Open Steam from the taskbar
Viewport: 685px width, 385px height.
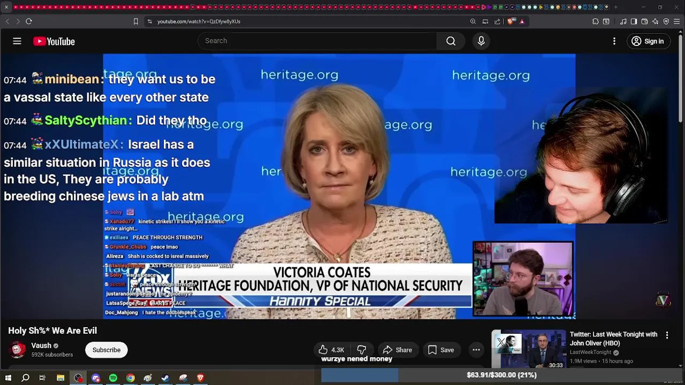point(165,378)
